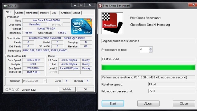This screenshot has height=111, width=197.
Task: Click the Intel Core 2 Quad logo
Action: (82, 26)
